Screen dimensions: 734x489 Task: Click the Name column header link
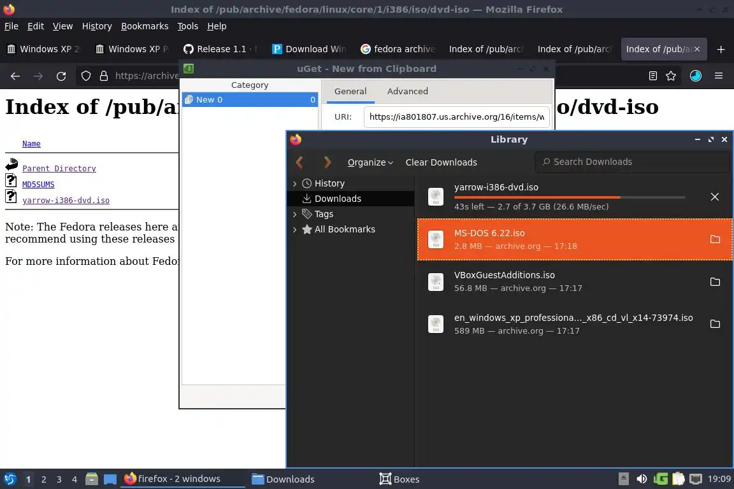[x=31, y=144]
